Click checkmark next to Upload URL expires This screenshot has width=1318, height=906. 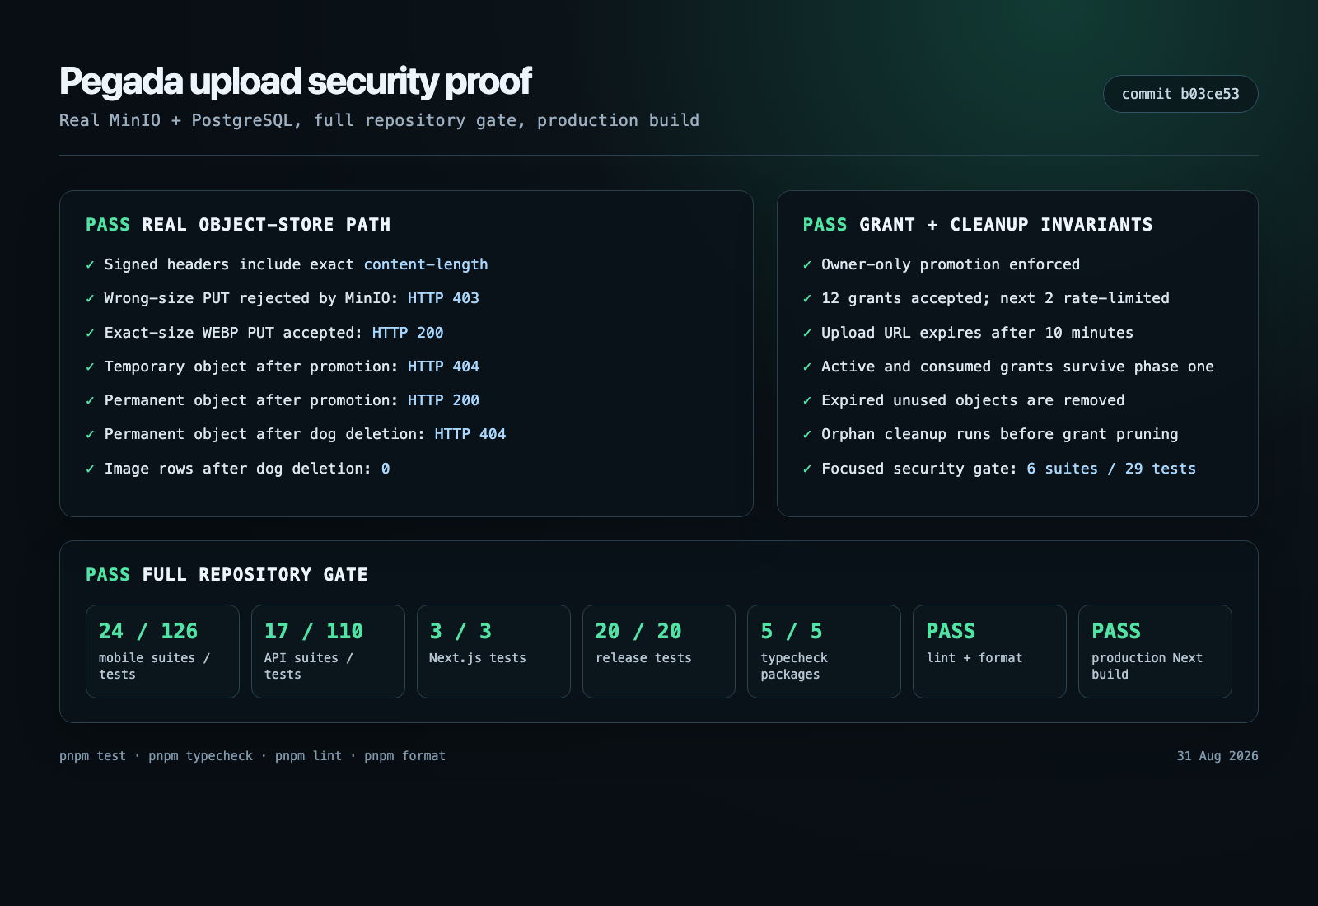tap(807, 333)
